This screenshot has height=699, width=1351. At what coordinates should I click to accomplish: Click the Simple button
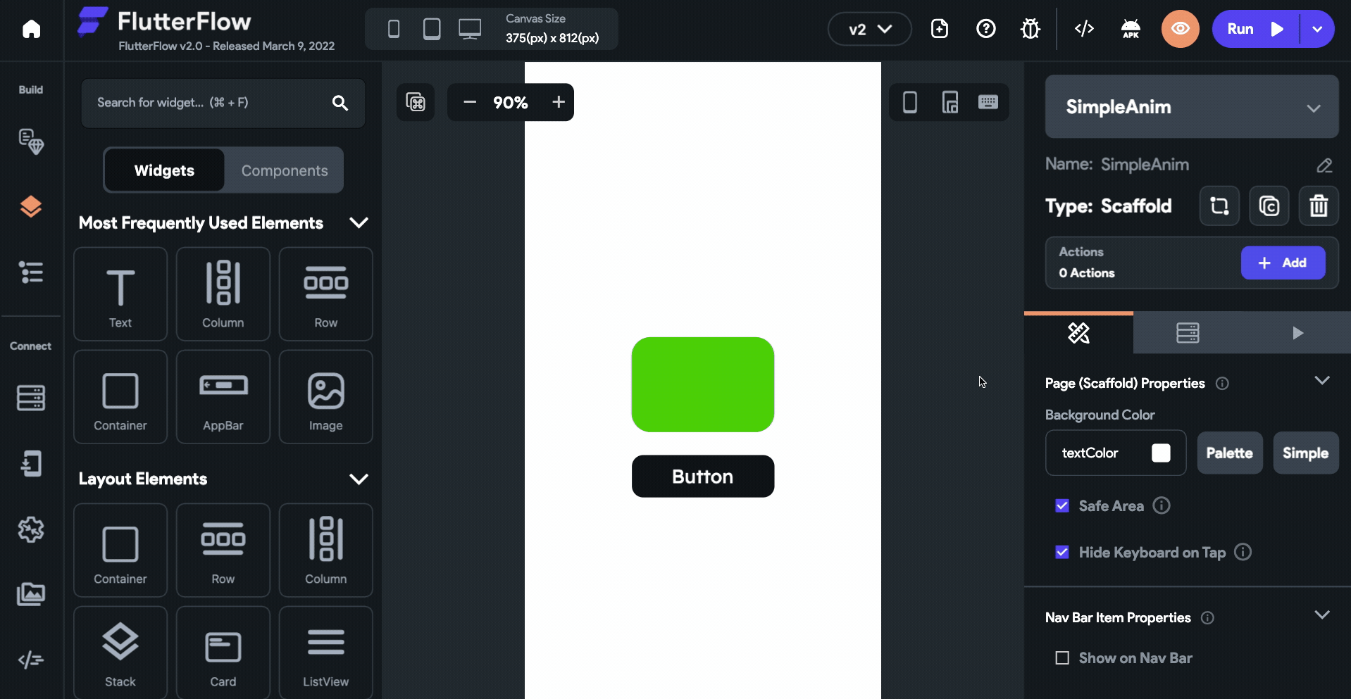click(1305, 453)
